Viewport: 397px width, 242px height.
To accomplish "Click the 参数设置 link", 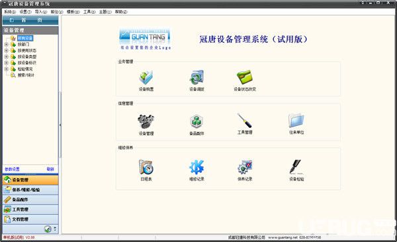I will tap(12, 169).
